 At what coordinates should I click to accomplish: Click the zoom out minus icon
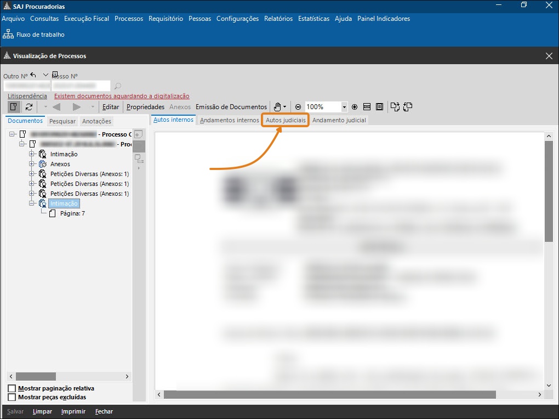click(x=298, y=107)
